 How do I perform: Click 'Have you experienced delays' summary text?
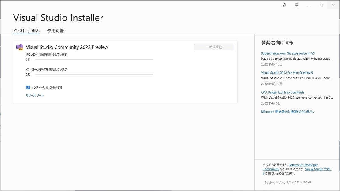[x=296, y=59]
